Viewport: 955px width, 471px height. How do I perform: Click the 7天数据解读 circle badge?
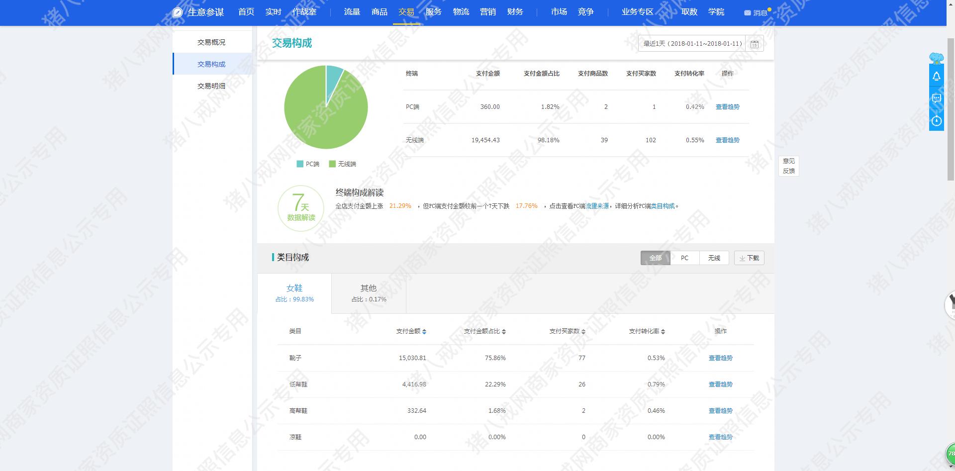pos(301,208)
